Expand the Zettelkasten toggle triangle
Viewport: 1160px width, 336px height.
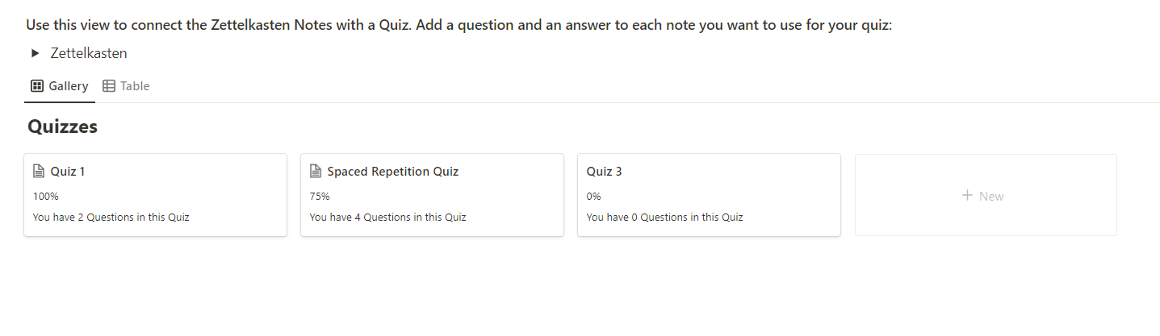[35, 54]
